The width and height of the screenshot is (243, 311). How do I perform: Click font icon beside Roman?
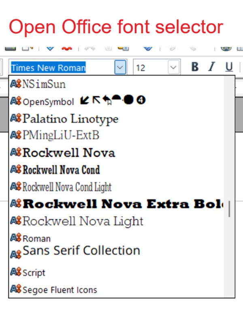pyautogui.click(x=16, y=237)
